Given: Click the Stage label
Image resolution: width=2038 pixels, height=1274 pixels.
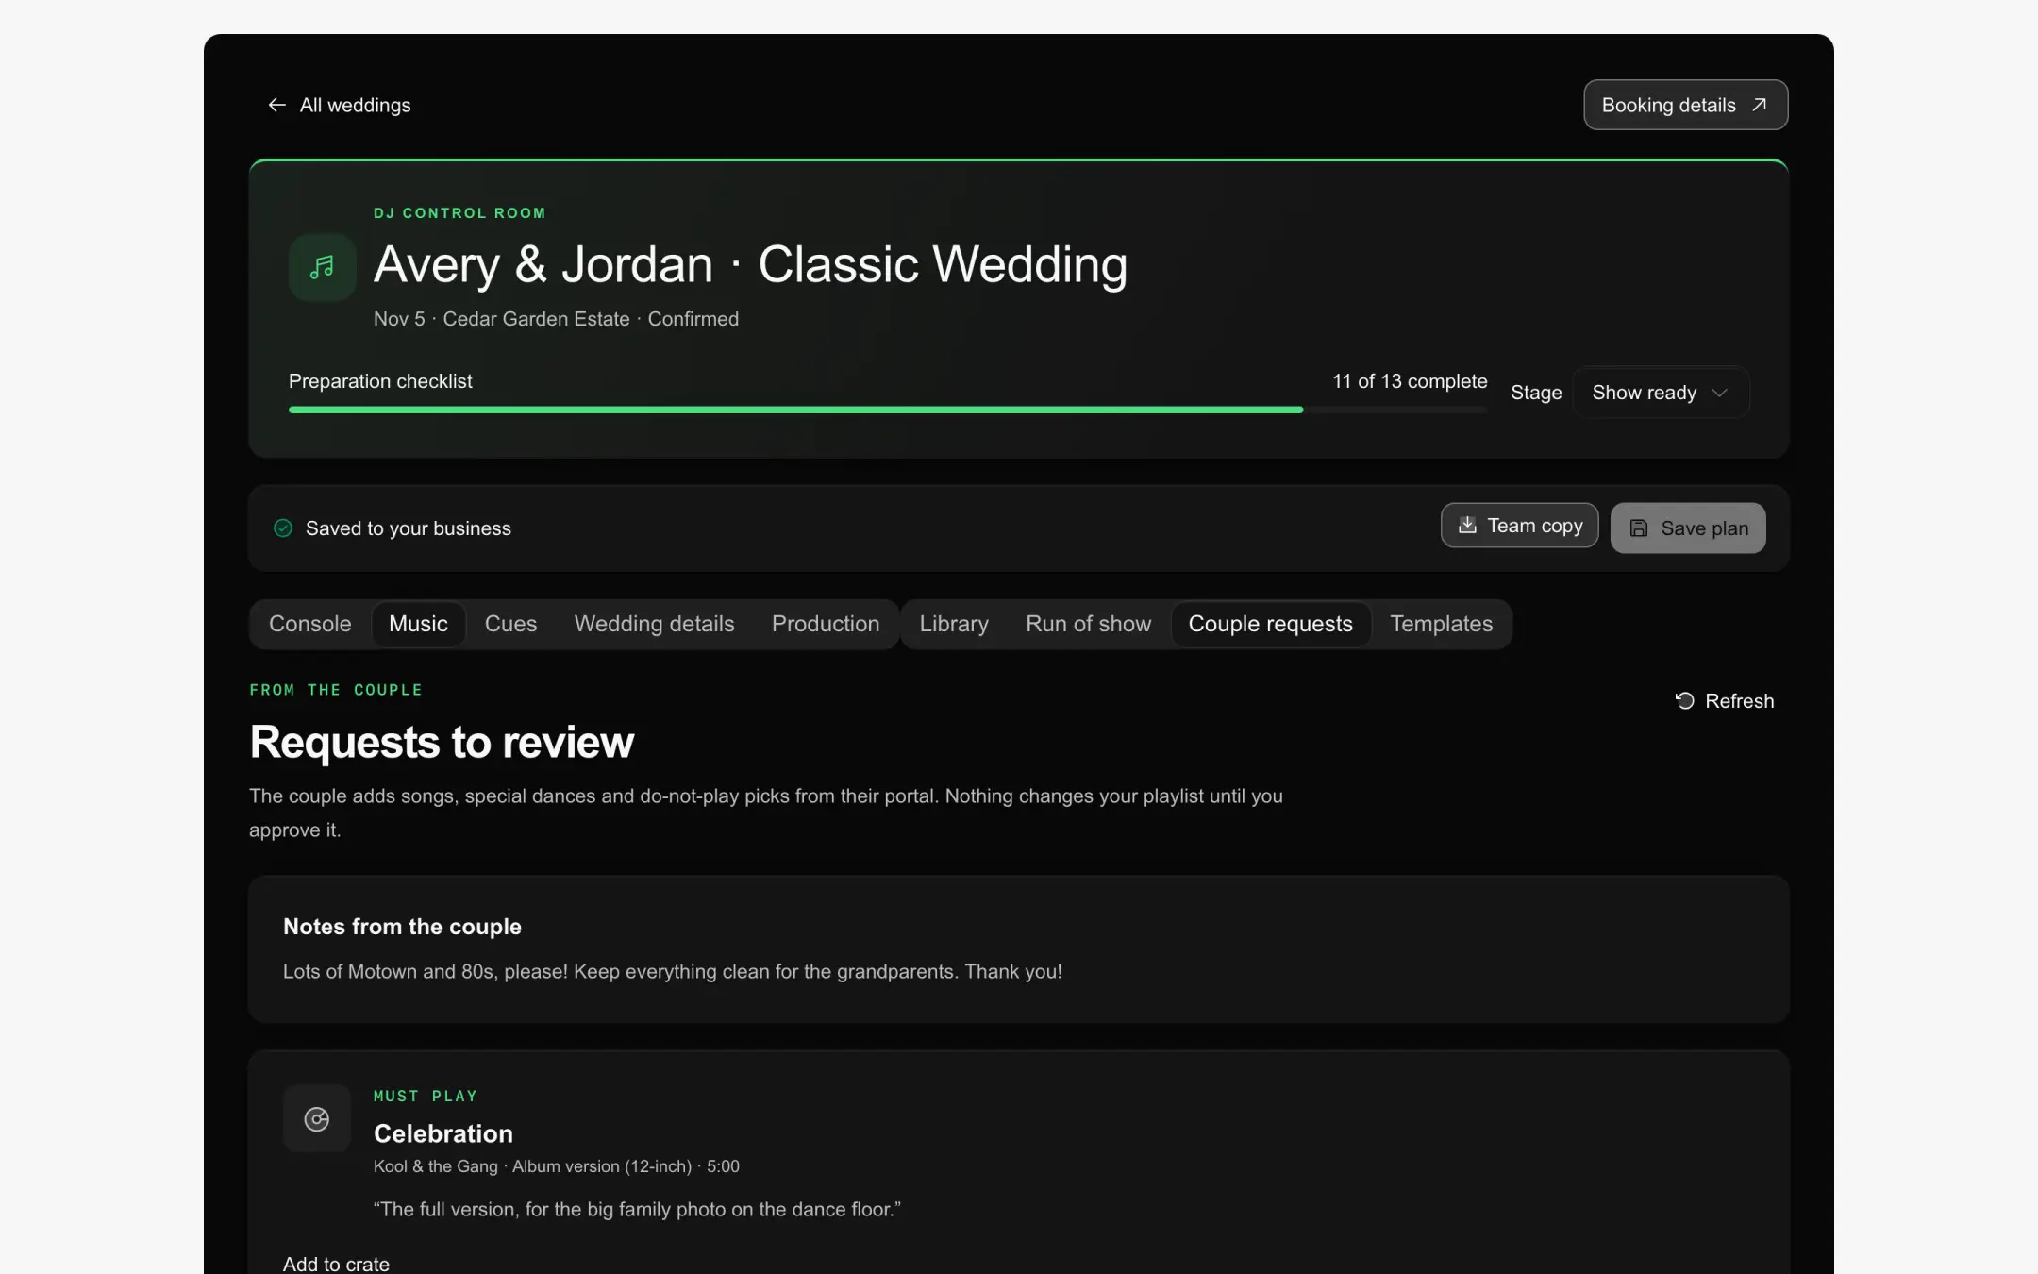Looking at the screenshot, I should 1536,393.
